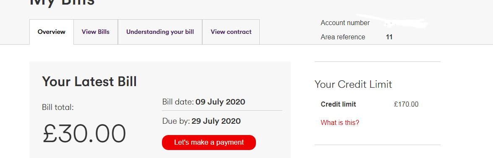
Task: Select the Bill date 09 July 2020 text
Action: click(204, 102)
